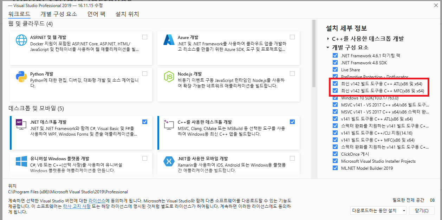Click the 웹 및 클라우드 (4) heading
This screenshot has width=442, height=220.
(30, 24)
